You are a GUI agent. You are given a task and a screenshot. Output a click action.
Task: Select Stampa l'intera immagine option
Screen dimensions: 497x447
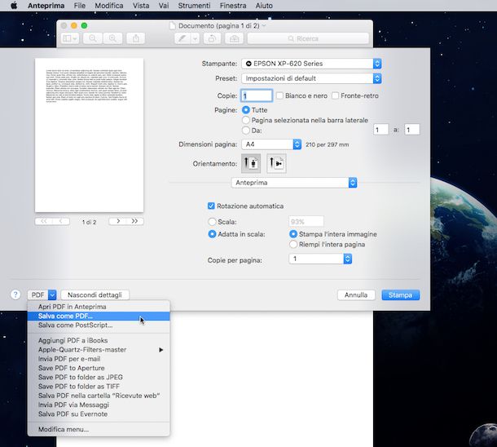click(293, 234)
